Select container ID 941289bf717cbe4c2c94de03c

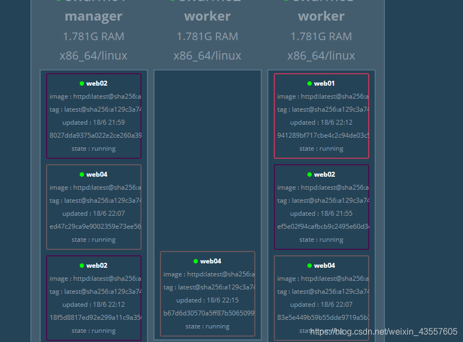pyautogui.click(x=323, y=135)
